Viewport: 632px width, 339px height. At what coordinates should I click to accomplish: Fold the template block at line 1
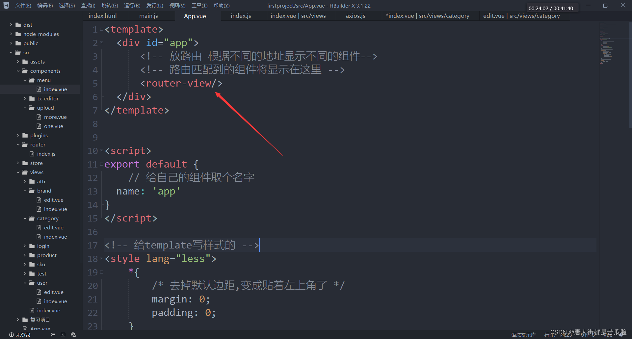tap(101, 29)
